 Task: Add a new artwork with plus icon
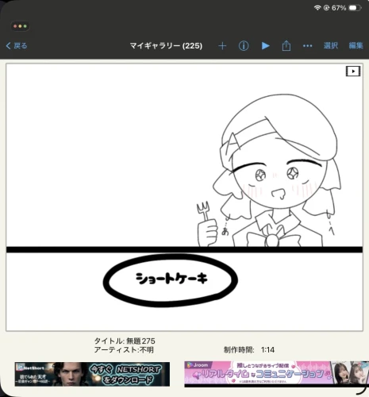(x=222, y=46)
